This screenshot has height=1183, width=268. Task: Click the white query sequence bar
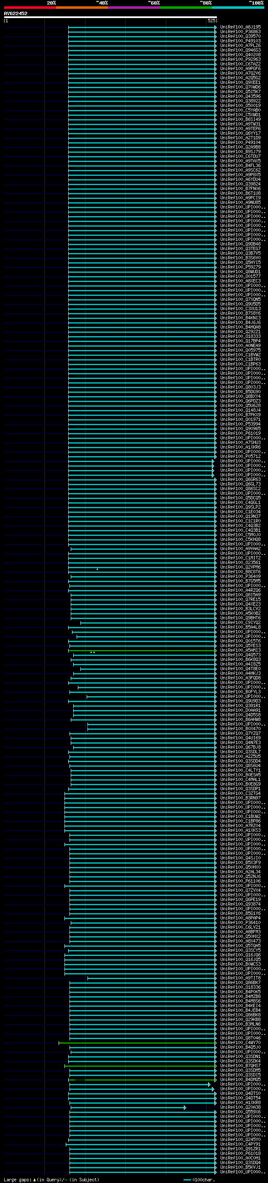tap(111, 17)
